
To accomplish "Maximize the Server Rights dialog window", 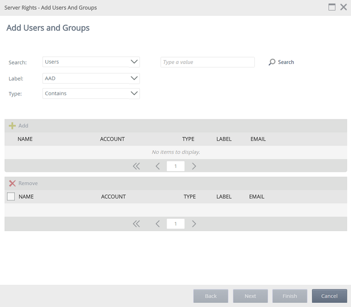I will (332, 7).
